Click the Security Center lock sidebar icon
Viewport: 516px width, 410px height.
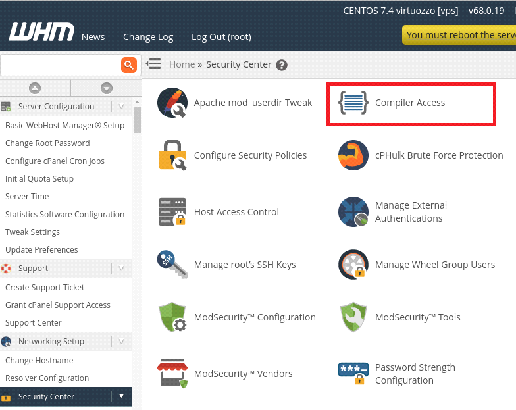tap(6, 397)
